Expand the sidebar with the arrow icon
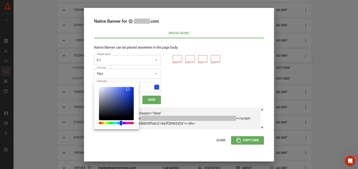The width and height of the screenshot is (358, 169). point(6,20)
